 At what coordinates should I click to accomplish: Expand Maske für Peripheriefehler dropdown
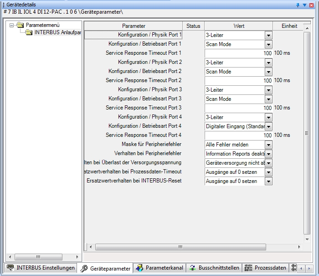[x=268, y=145]
